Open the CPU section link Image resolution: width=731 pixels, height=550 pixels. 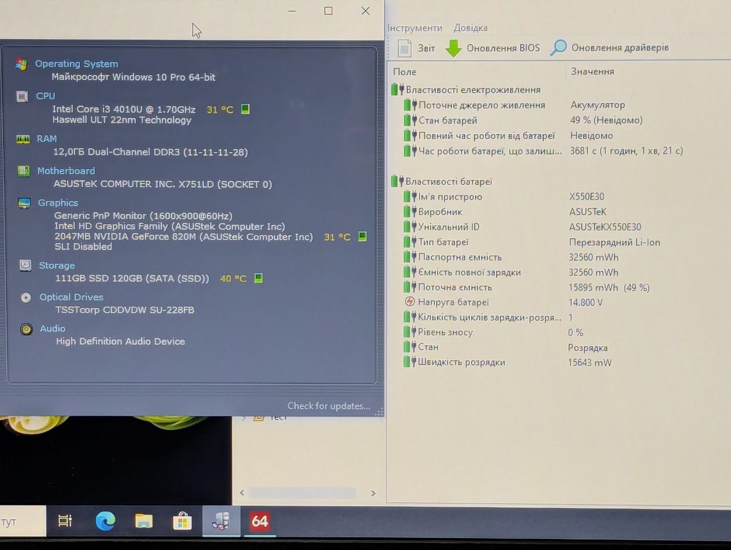click(x=46, y=96)
